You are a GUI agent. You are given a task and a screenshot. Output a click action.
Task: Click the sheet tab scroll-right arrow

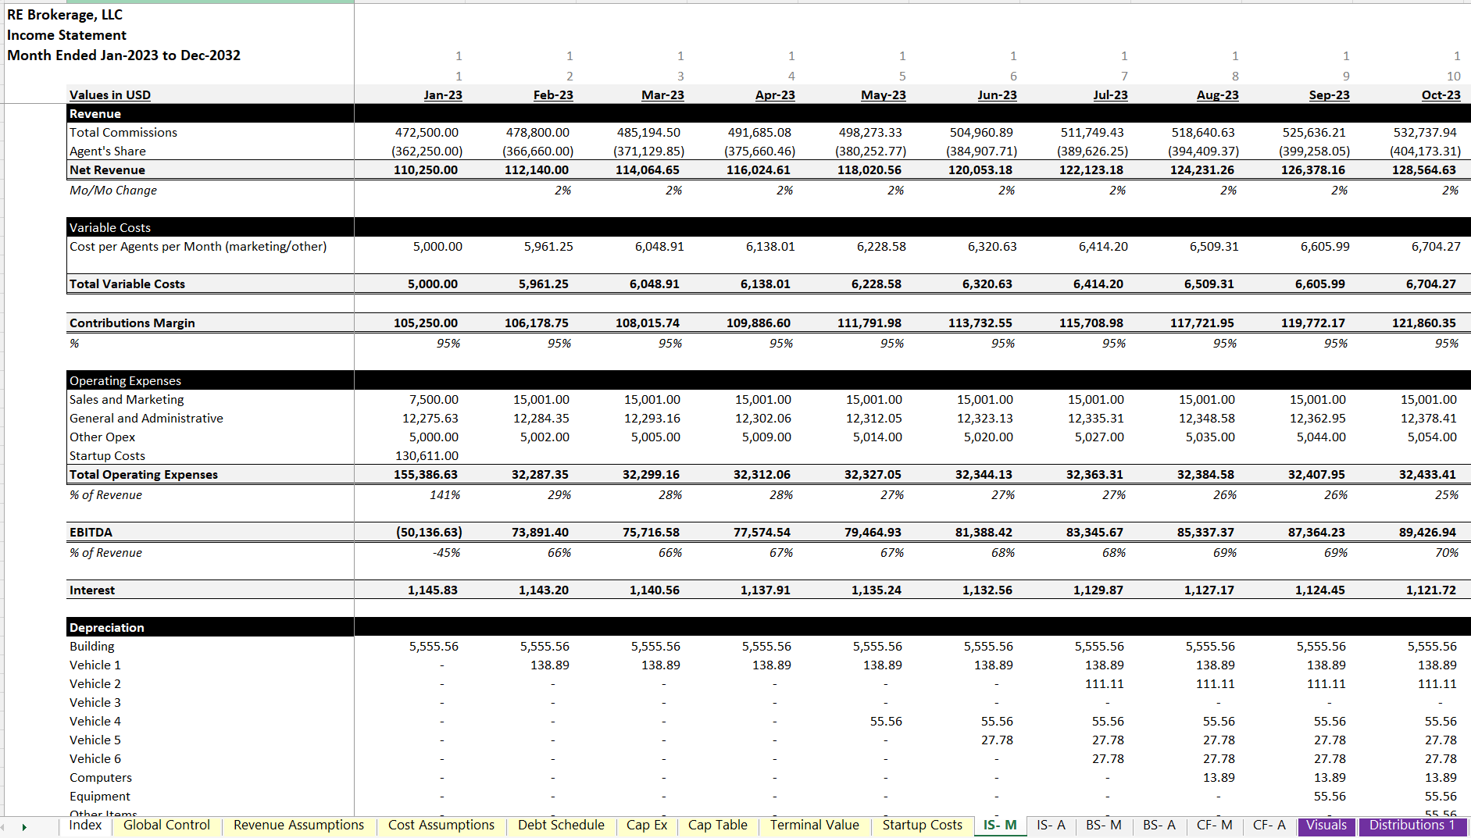click(24, 826)
